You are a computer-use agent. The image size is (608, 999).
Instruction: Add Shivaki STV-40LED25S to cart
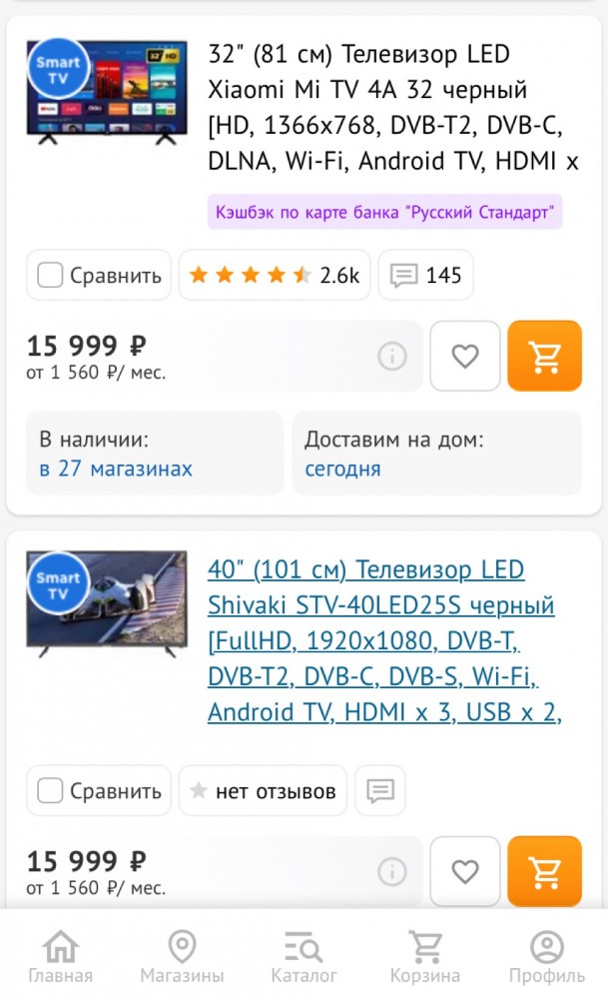click(x=544, y=871)
